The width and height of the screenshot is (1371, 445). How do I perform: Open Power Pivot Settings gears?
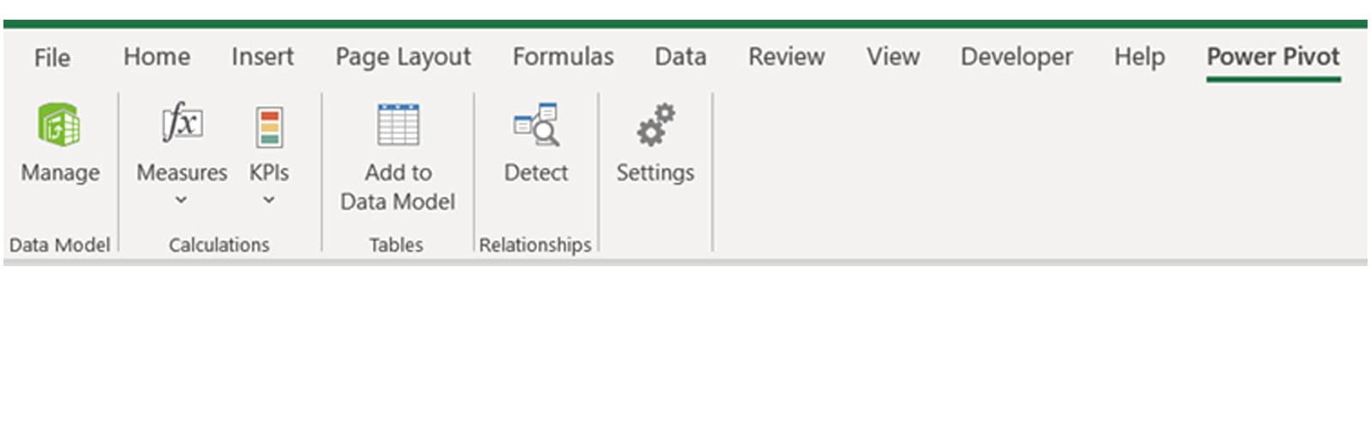tap(656, 125)
